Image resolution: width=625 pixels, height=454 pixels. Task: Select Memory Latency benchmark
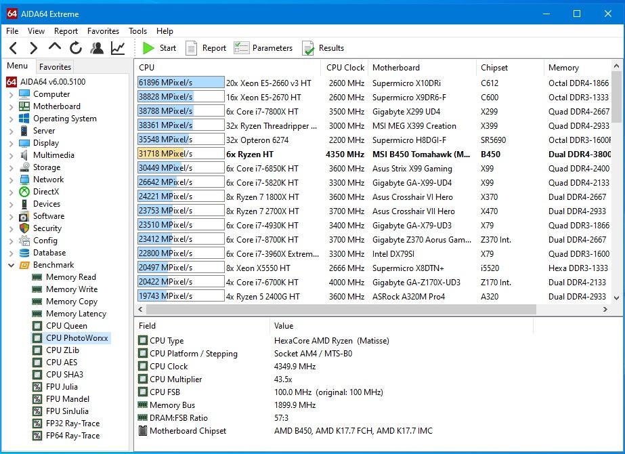tap(76, 314)
